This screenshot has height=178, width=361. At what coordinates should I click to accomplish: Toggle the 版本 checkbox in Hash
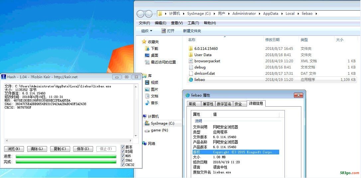[123, 147]
